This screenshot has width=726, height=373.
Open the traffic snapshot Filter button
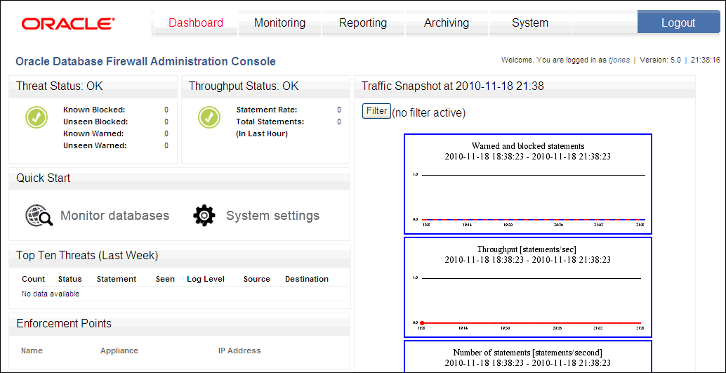(x=376, y=111)
